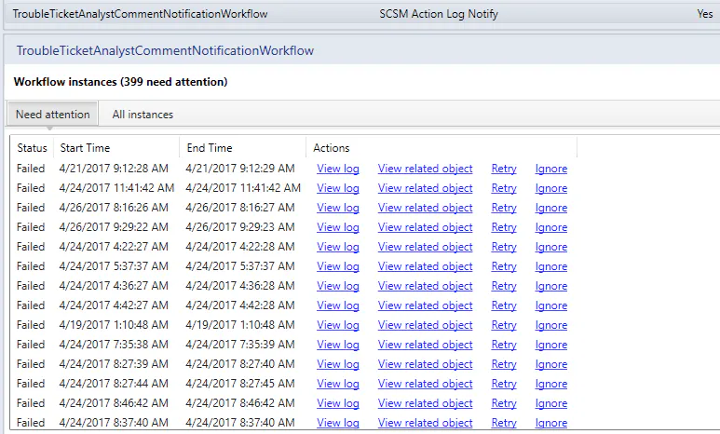Open View log for 4/26/2017 9:29:22 AM
This screenshot has height=434, width=720.
(338, 227)
